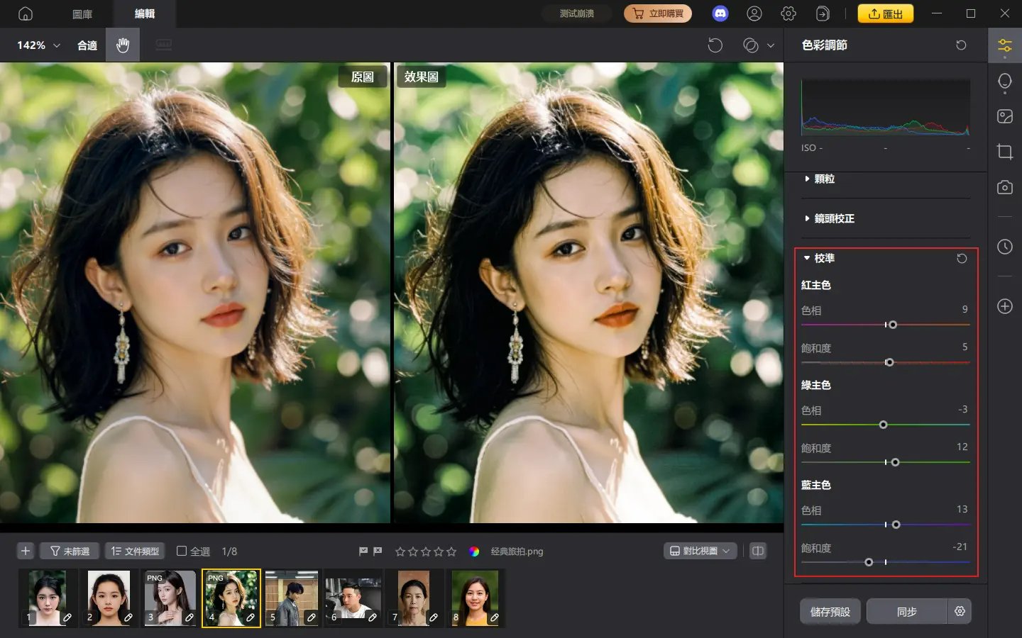Open sync settings gear icon
The width and height of the screenshot is (1022, 638).
pos(960,611)
